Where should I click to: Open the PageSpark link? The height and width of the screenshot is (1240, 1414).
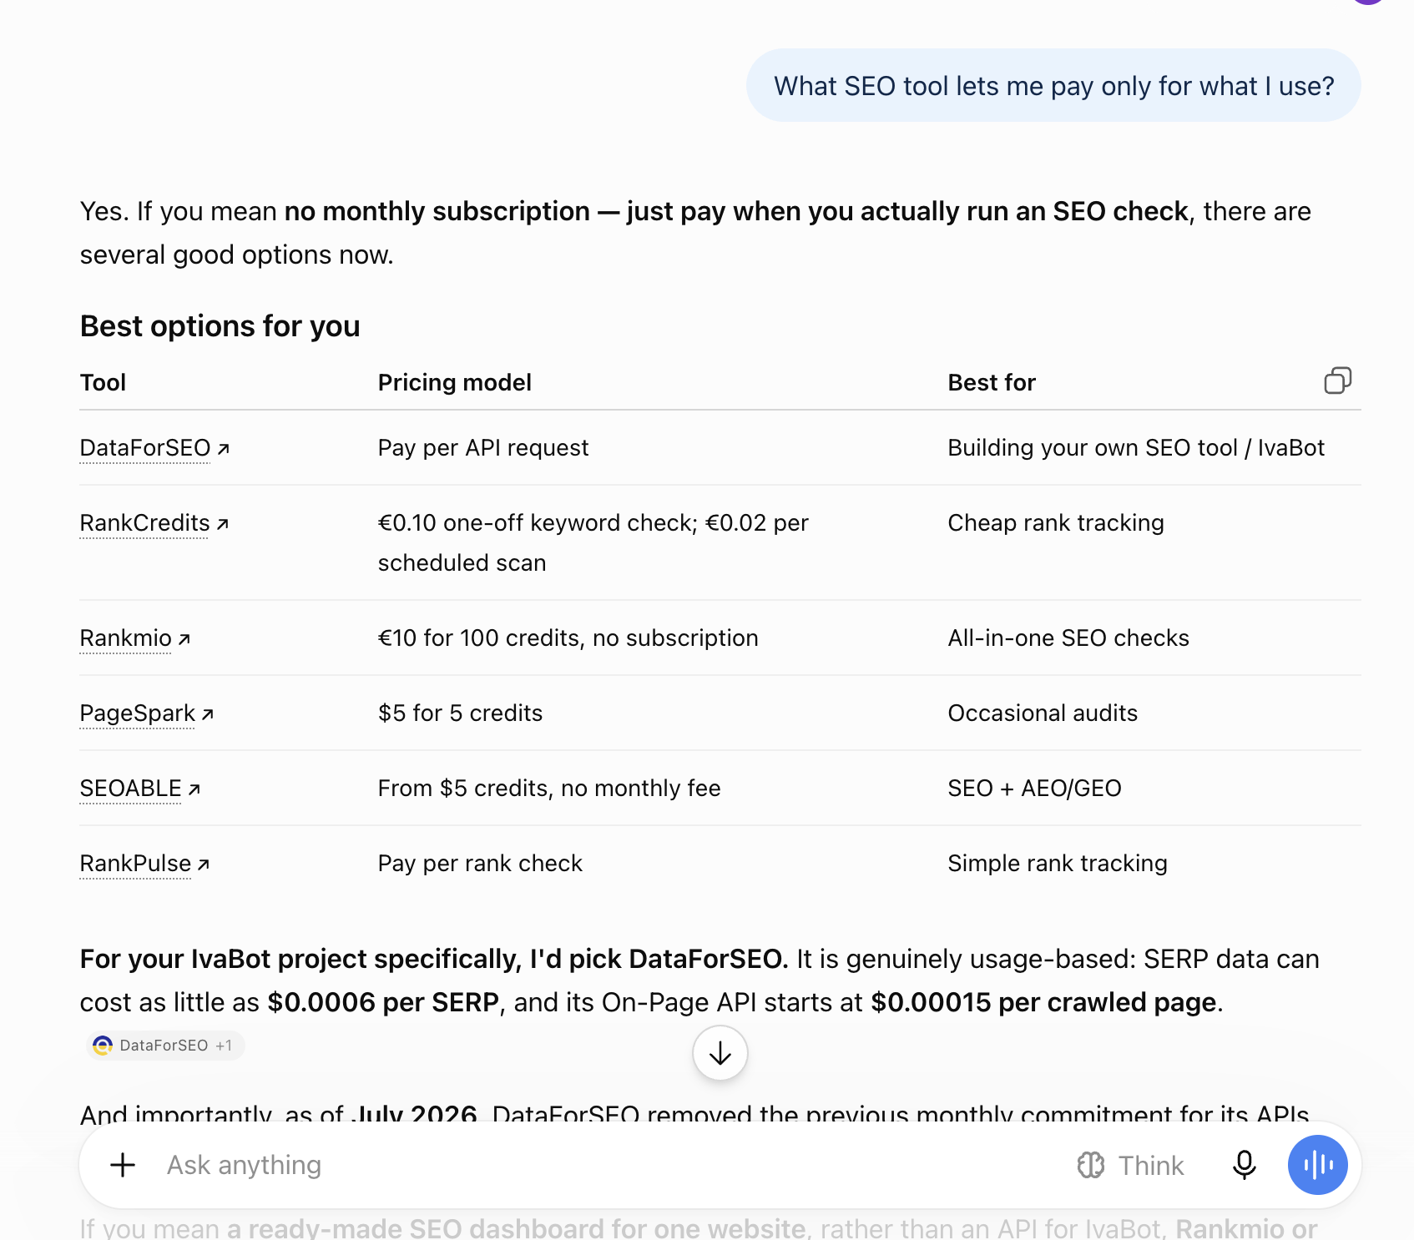click(147, 713)
